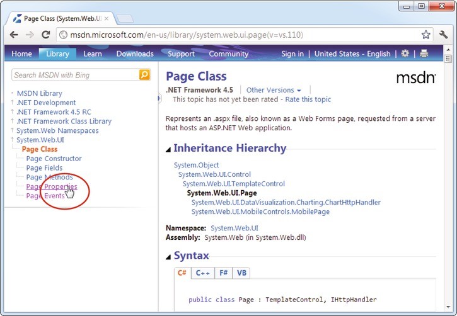Open the Page Methods link

(x=50, y=178)
